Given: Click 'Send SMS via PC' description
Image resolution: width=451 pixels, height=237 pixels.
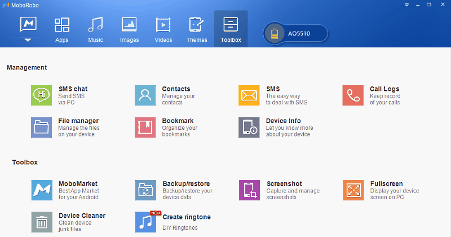Looking at the screenshot, I should [72, 99].
